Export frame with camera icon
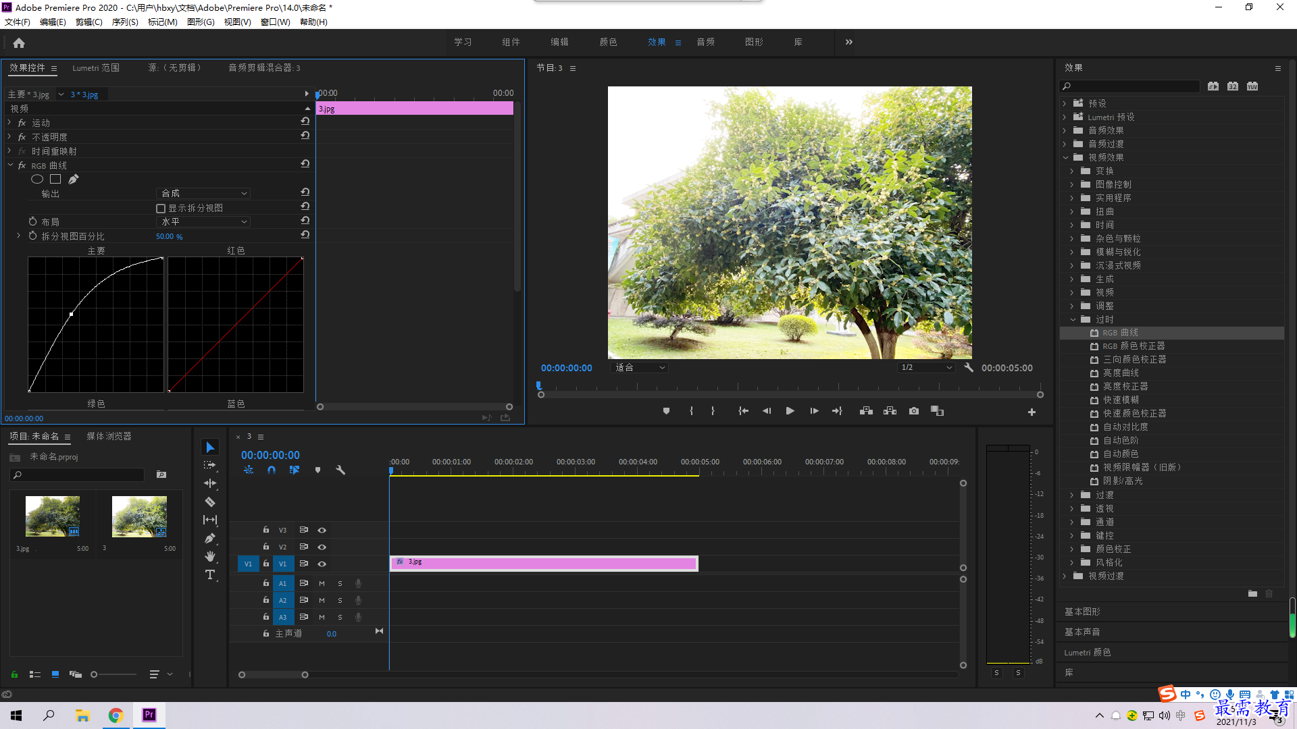This screenshot has height=729, width=1297. click(913, 411)
